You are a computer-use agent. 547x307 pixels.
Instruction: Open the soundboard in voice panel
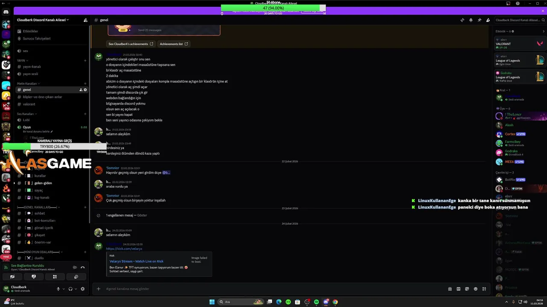[76, 277]
